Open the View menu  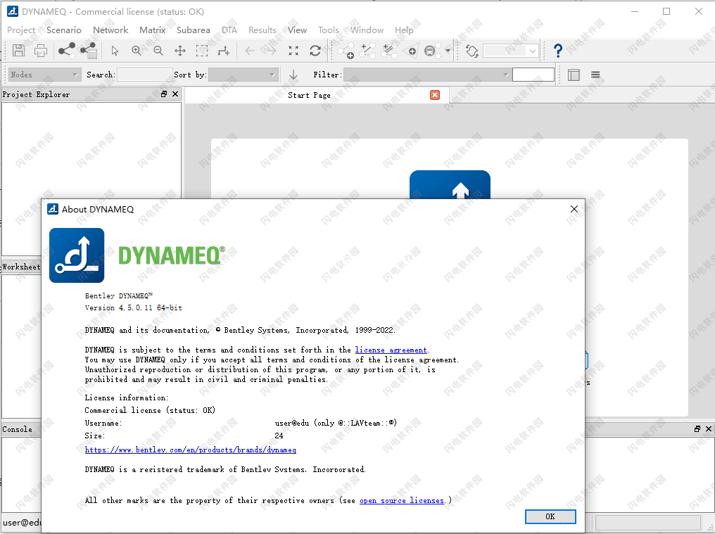point(297,30)
